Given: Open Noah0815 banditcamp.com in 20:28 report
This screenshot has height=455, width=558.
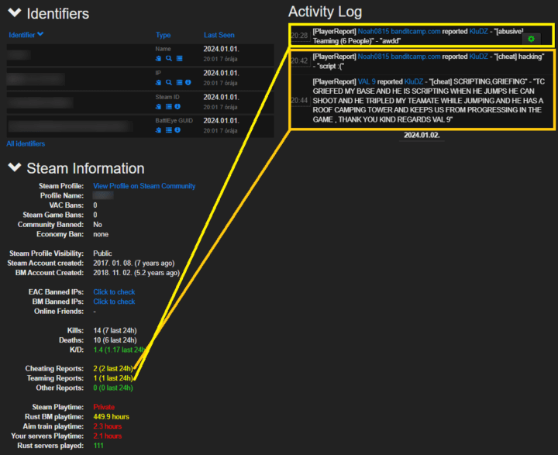Looking at the screenshot, I should [x=399, y=31].
